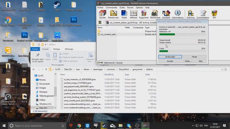This screenshot has height=129, width=230.
Task: Click scroll-up arrow in navigation pane
Action: 55,74
